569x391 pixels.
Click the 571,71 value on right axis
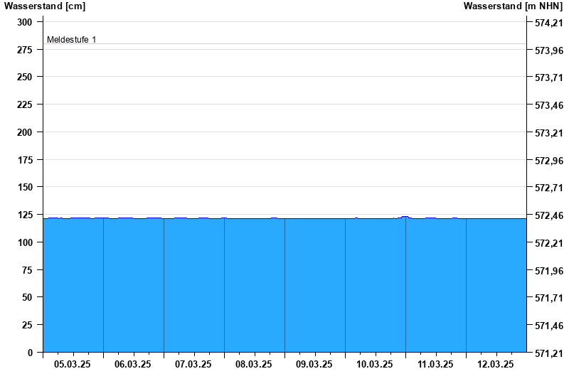coord(549,298)
